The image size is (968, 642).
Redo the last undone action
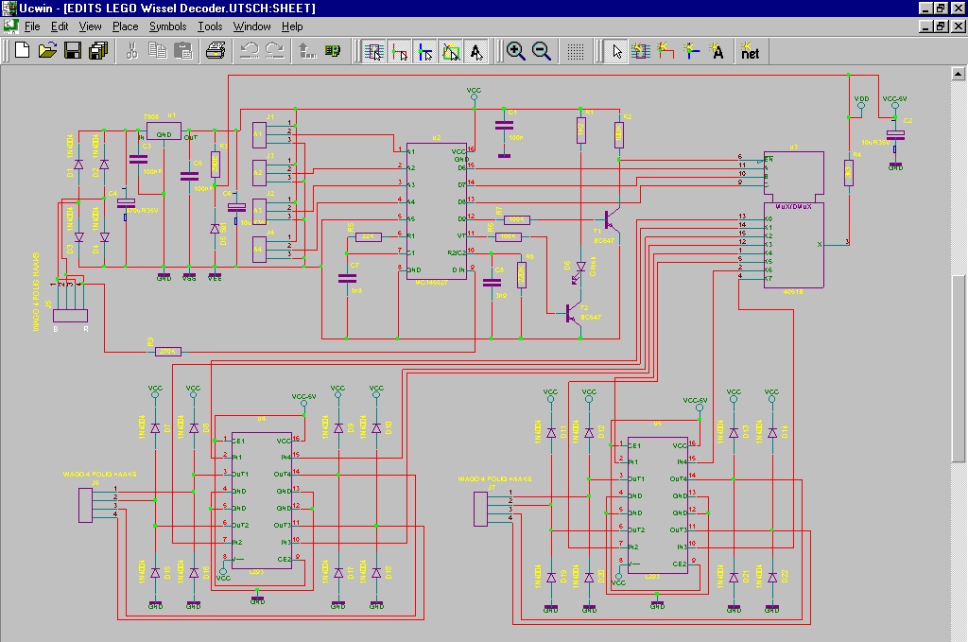275,51
